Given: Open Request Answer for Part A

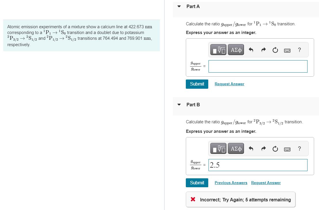Looking at the screenshot, I should (x=229, y=84).
